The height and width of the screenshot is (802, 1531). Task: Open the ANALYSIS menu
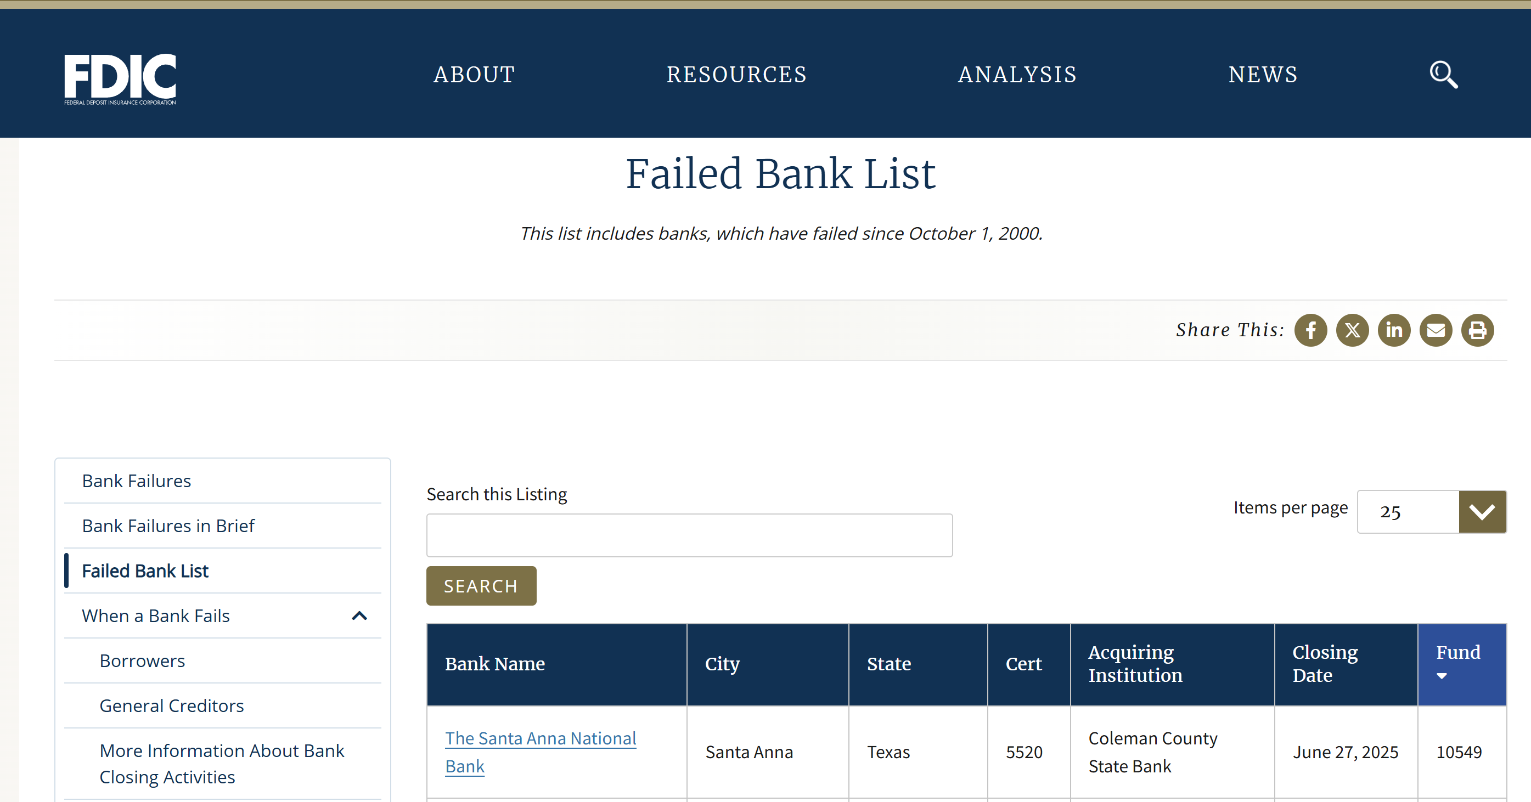coord(1017,74)
